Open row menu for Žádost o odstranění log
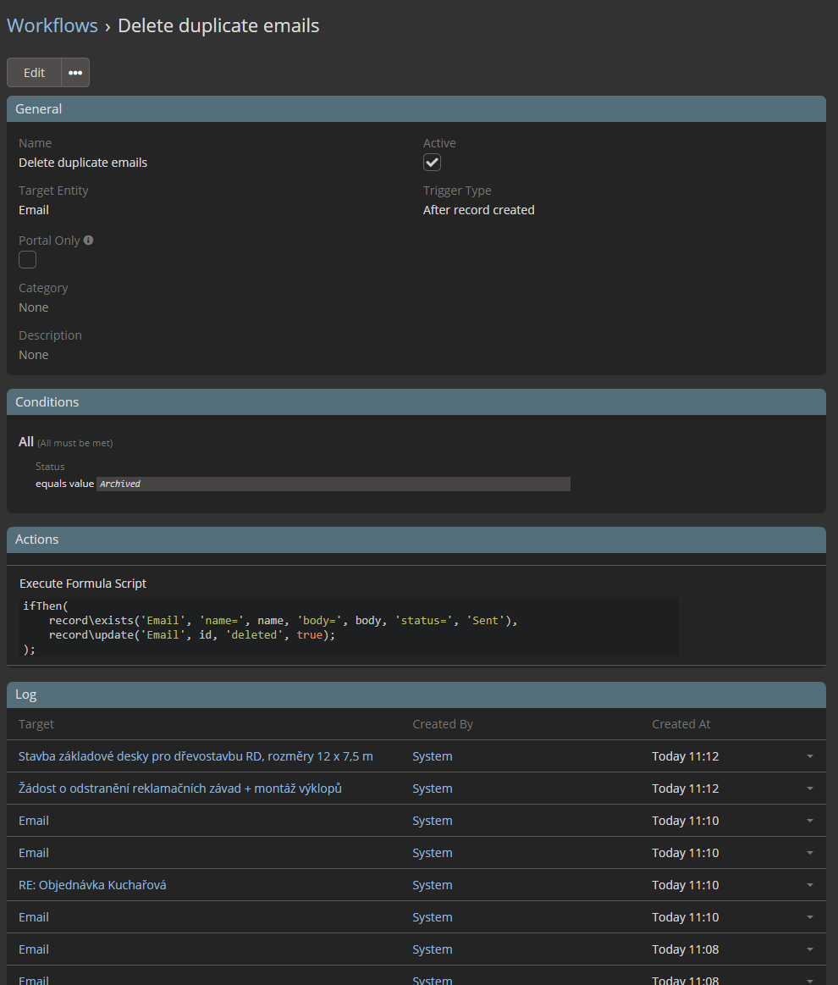The image size is (838, 985). (x=809, y=789)
